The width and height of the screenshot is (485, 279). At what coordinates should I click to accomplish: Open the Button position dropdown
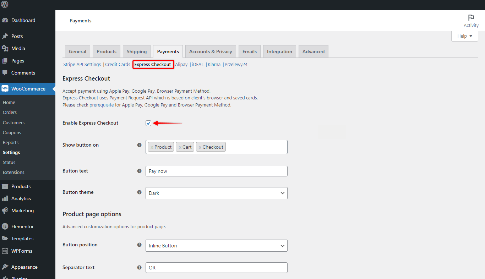coord(216,246)
